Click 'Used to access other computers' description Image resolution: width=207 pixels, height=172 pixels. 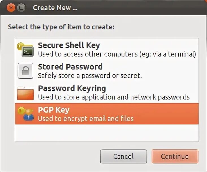click(x=117, y=54)
